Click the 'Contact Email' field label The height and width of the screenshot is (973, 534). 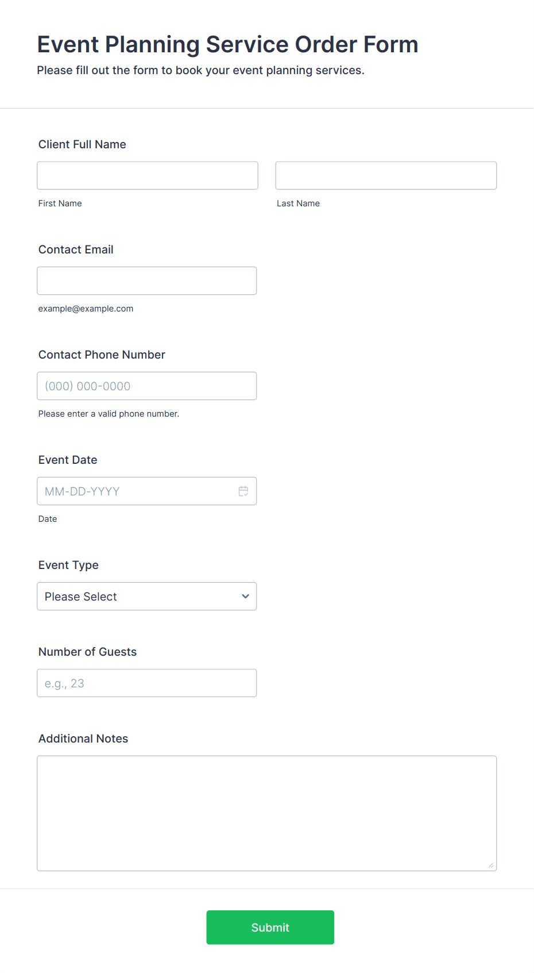click(76, 249)
